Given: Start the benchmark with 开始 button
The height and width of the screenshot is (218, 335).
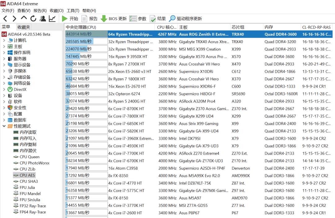Looking at the screenshot, I should (70, 19).
